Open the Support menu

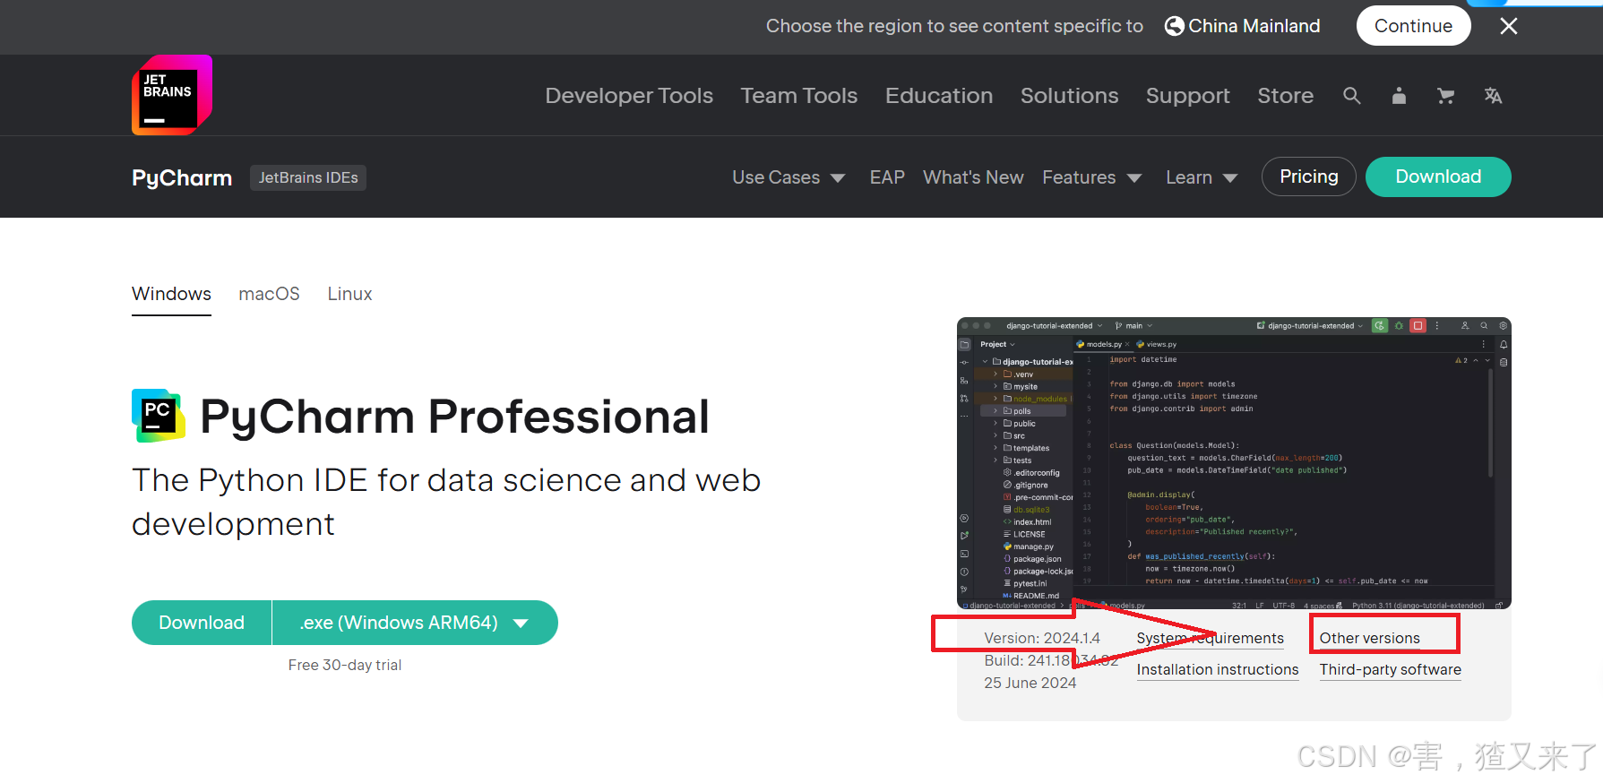[x=1187, y=96]
